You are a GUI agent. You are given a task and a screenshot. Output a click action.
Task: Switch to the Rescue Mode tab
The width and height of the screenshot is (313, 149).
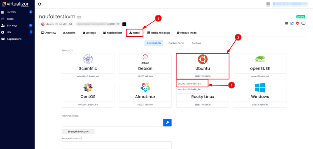[x=187, y=33]
